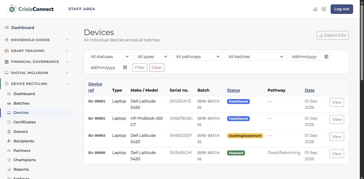Go to the Champions page

(x=24, y=160)
